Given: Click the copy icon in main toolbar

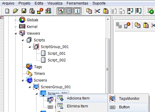Looking at the screenshot, I should click(89, 11).
